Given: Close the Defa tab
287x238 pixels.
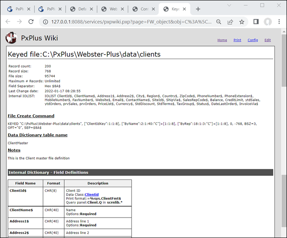Looking at the screenshot, I should point(91,9).
